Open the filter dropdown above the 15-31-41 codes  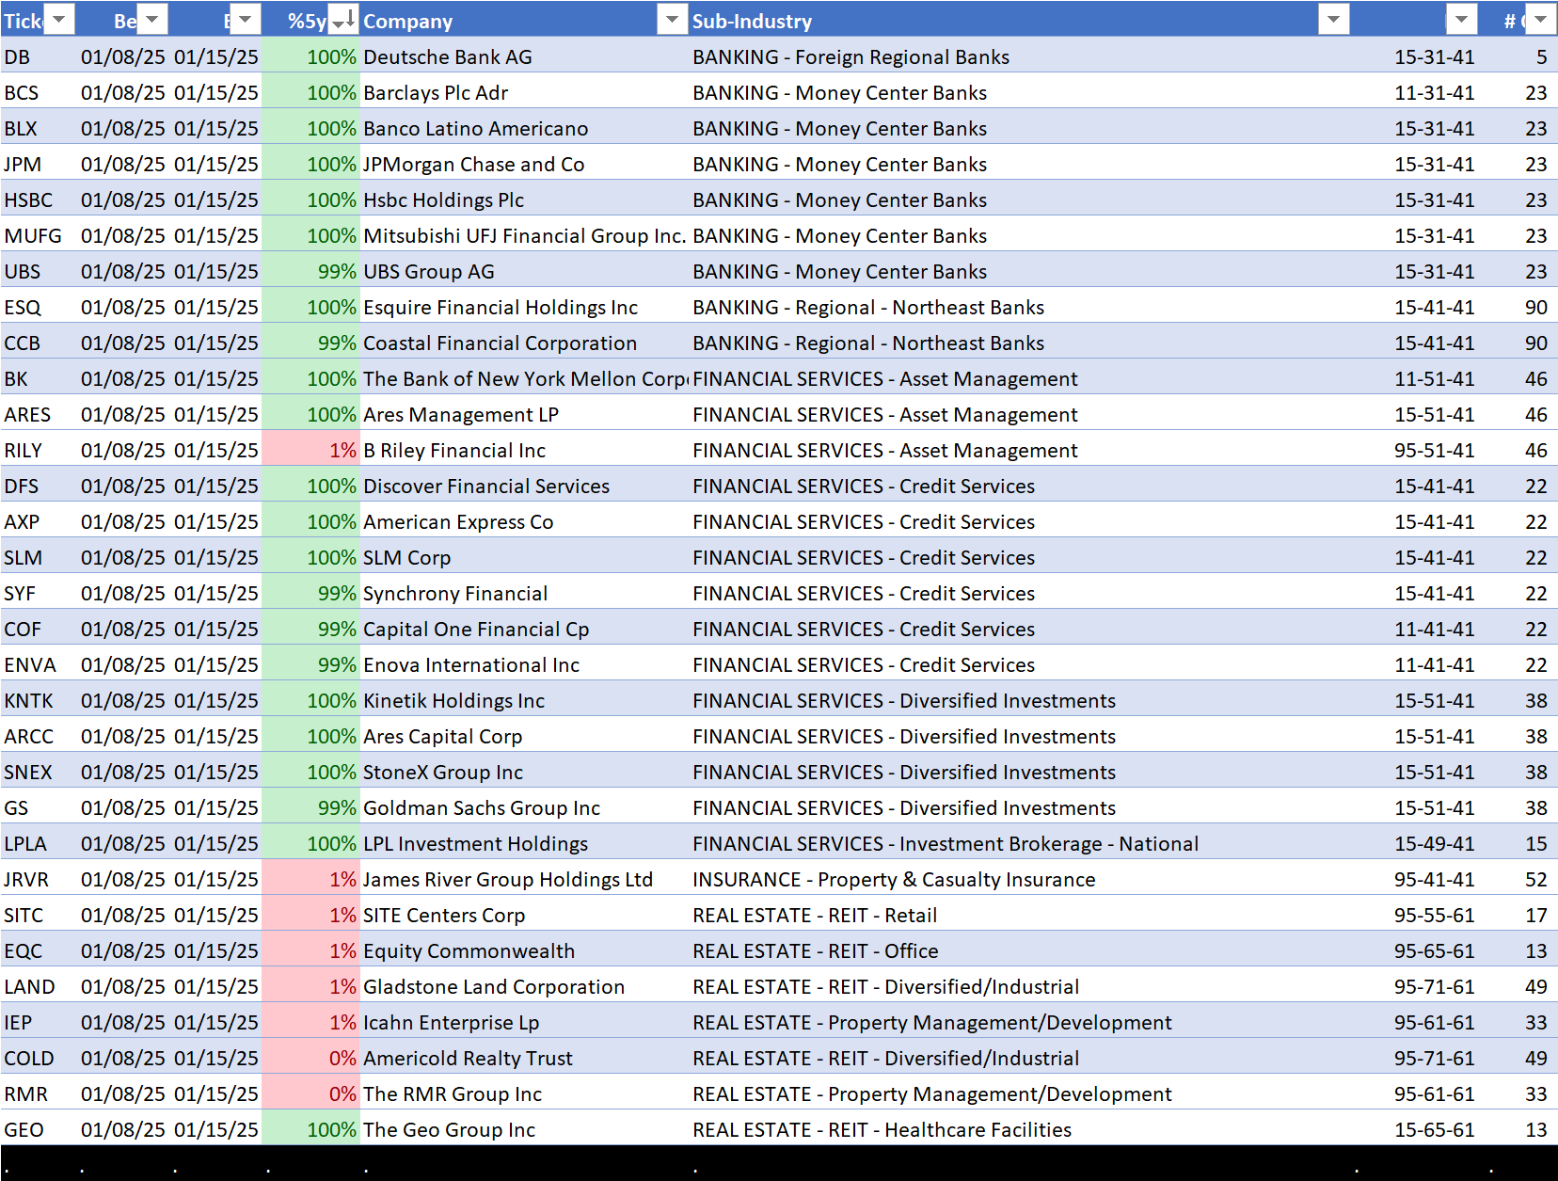[1461, 20]
